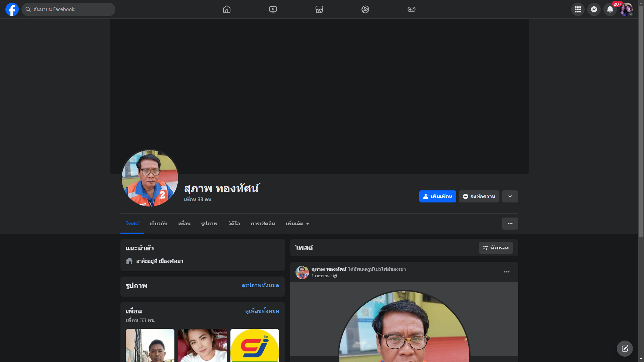Open Messenger from the top bar
The height and width of the screenshot is (362, 644).
594,9
